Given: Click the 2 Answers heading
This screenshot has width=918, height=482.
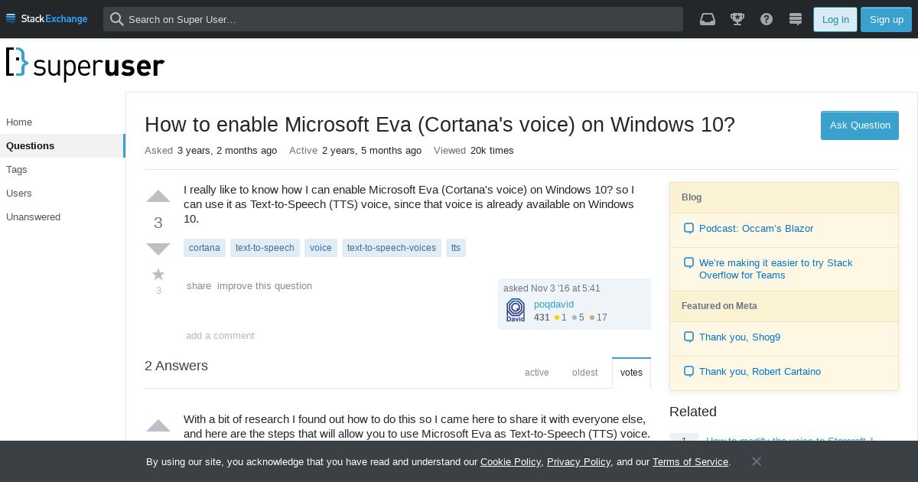Looking at the screenshot, I should point(176,366).
